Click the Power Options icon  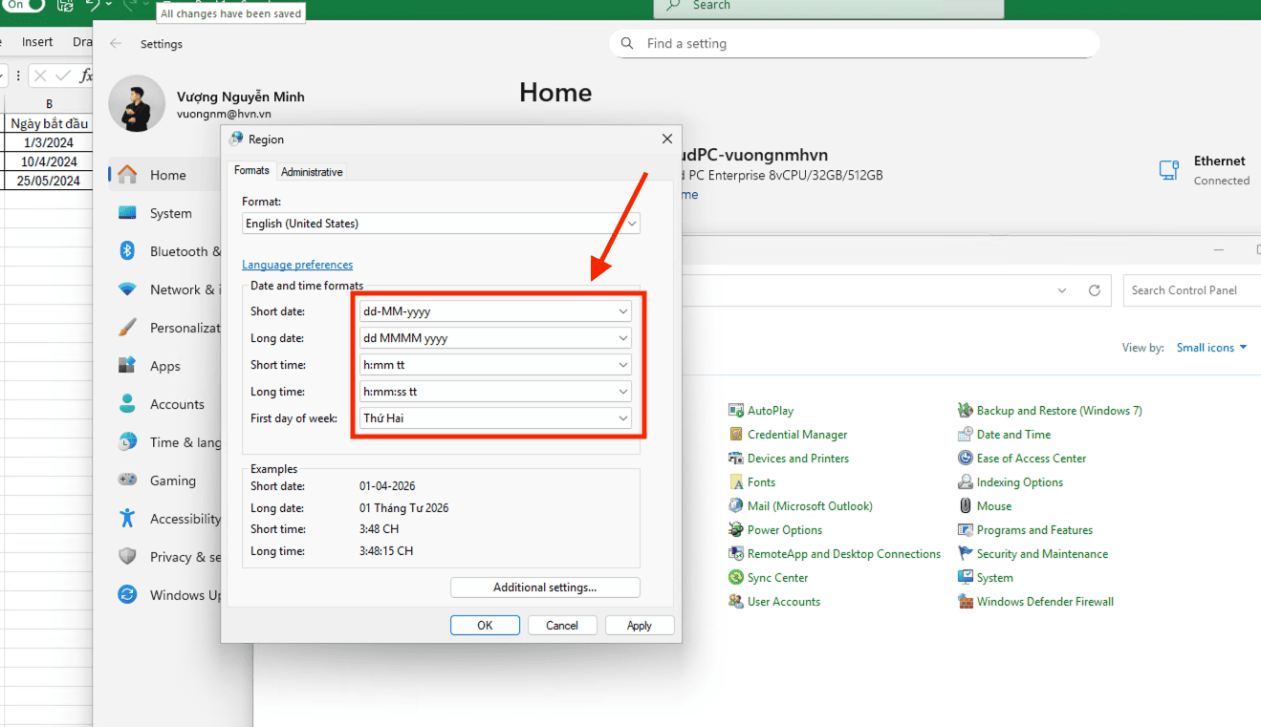pos(736,530)
